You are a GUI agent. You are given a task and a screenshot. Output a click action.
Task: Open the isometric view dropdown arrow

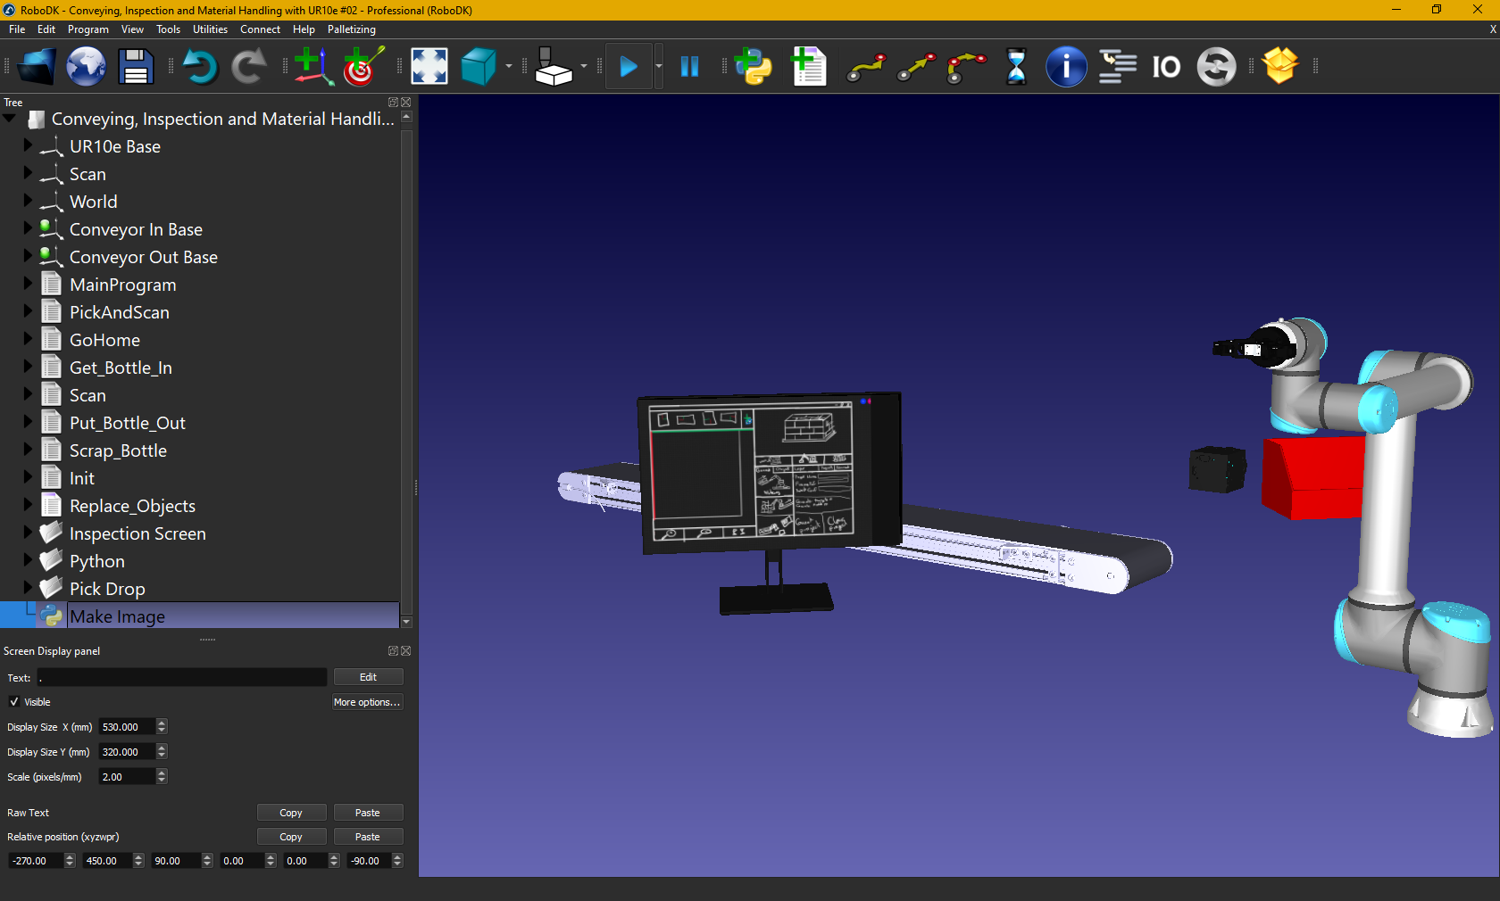point(509,67)
